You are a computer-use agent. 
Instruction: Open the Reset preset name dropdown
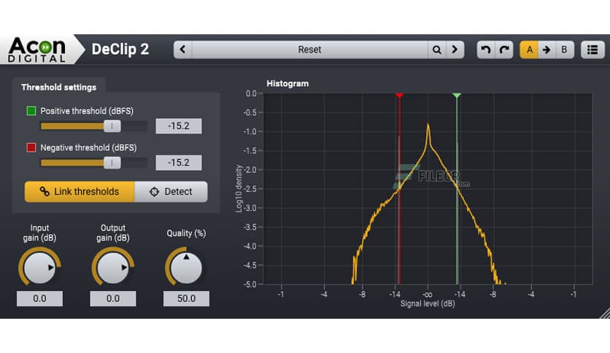pyautogui.click(x=309, y=50)
